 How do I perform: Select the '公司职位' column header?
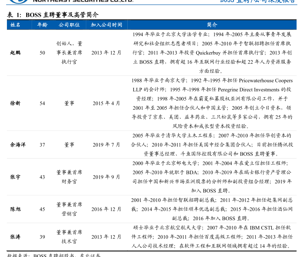point(69,25)
